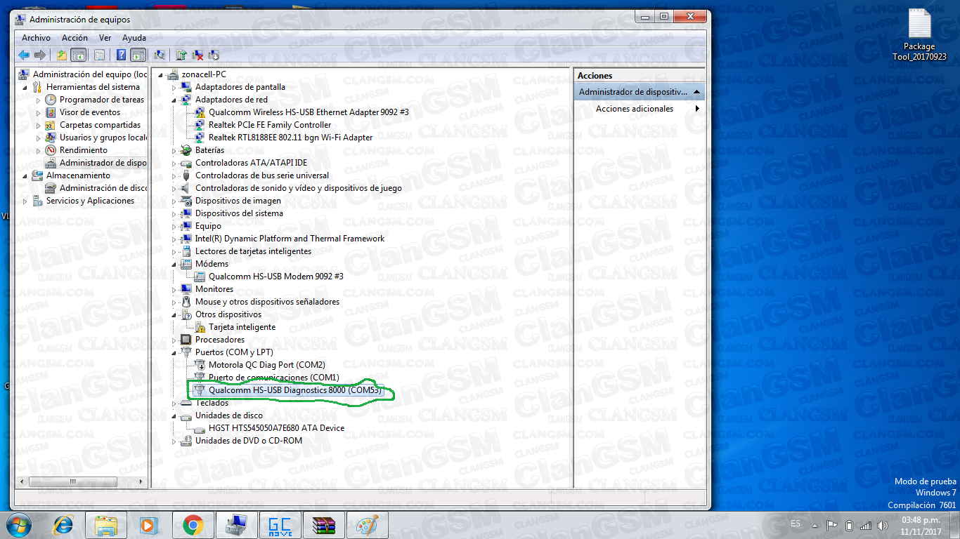Click the Dispositivos de imagen icon

click(x=186, y=201)
